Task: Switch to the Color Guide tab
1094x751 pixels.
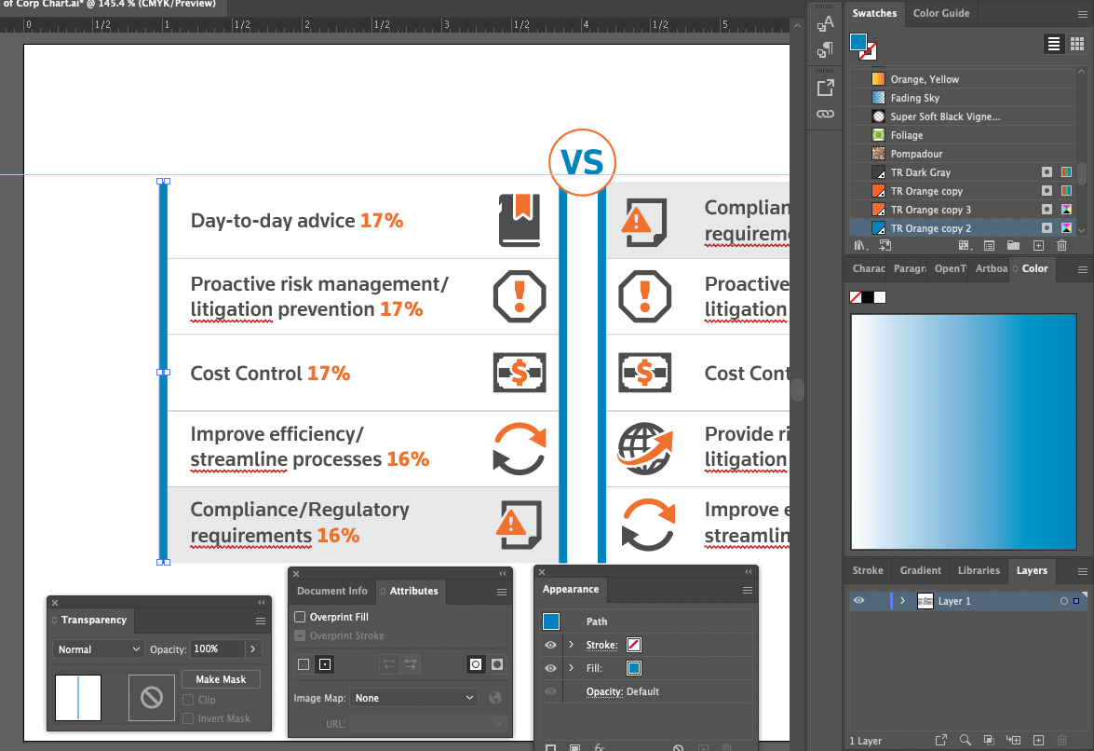Action: pyautogui.click(x=941, y=14)
